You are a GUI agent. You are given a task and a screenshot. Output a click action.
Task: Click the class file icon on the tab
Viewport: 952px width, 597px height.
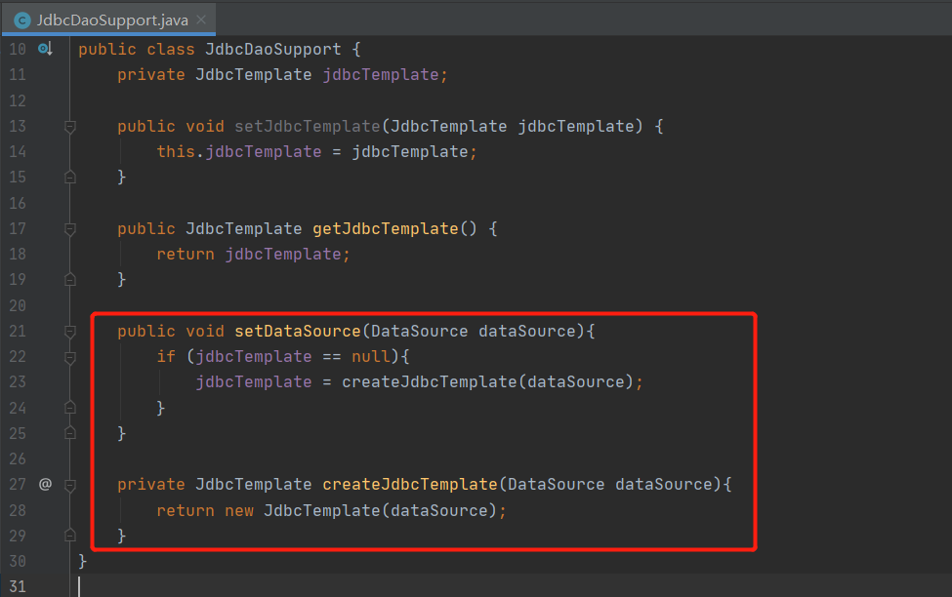click(x=22, y=20)
